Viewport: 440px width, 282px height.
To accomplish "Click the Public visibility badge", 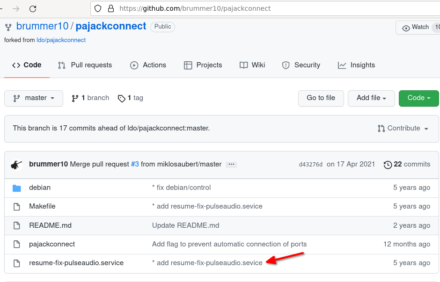I will 162,27.
